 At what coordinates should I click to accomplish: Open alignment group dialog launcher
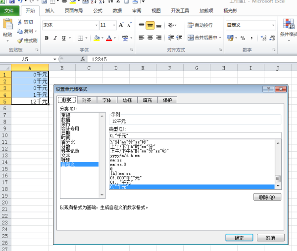(x=220, y=50)
